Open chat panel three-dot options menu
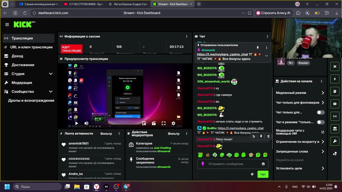This screenshot has height=192, width=342. pos(267,37)
